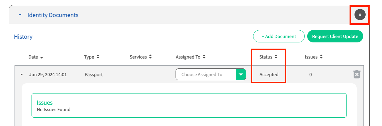The height and width of the screenshot is (126, 382).
Task: Sort by Date column arrow
Action: (x=41, y=57)
